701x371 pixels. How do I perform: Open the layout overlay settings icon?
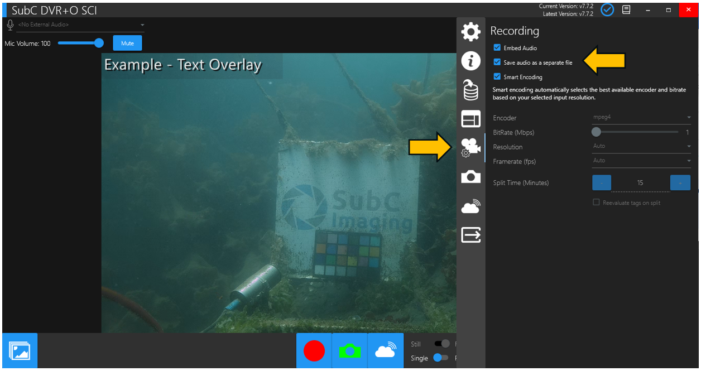470,119
